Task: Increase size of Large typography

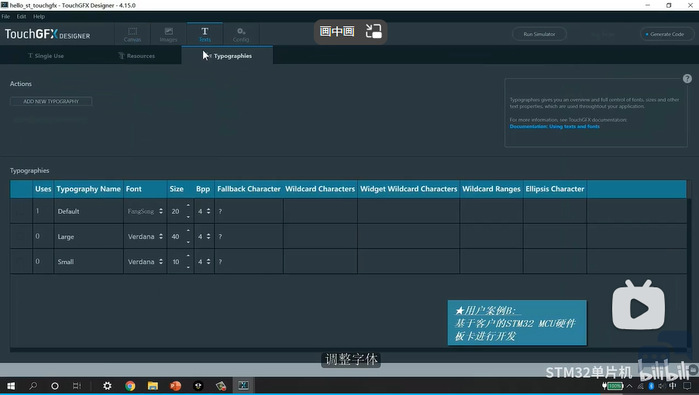Action: point(188,231)
